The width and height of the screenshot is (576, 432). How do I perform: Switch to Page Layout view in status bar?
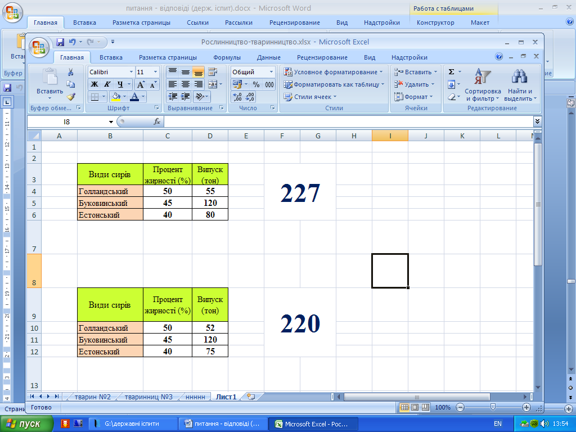tap(415, 407)
